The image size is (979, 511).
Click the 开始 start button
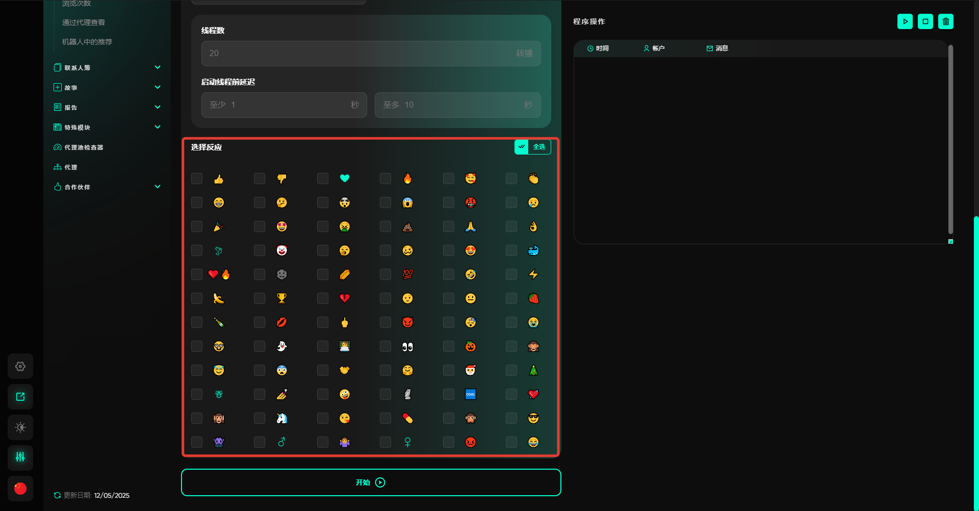[x=371, y=482]
